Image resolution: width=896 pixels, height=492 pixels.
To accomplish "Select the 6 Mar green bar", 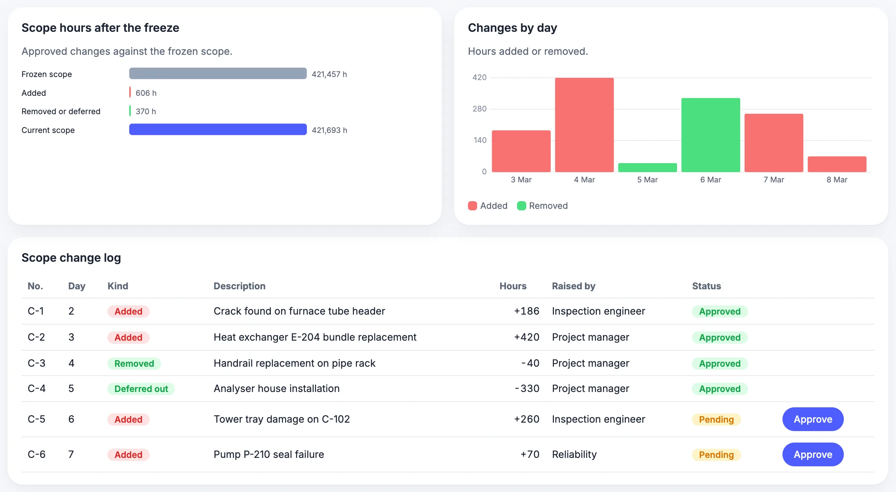I will tap(711, 135).
